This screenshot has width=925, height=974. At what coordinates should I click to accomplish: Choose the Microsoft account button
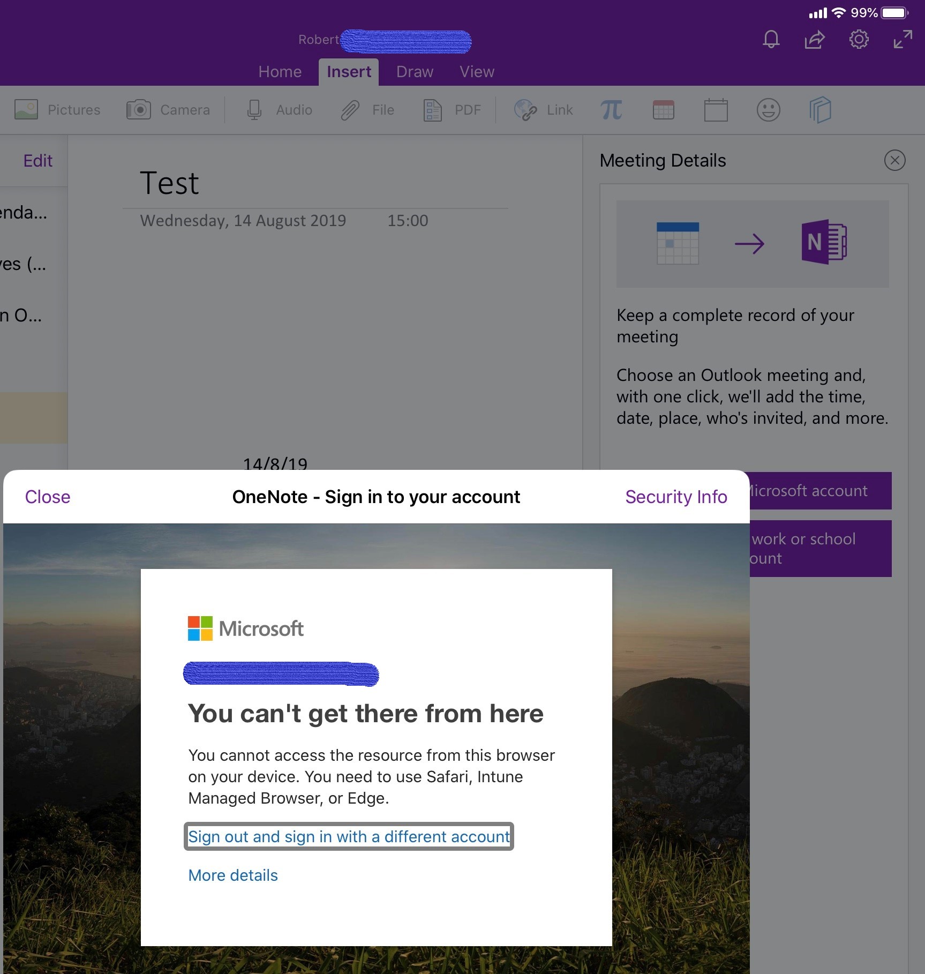(x=821, y=491)
